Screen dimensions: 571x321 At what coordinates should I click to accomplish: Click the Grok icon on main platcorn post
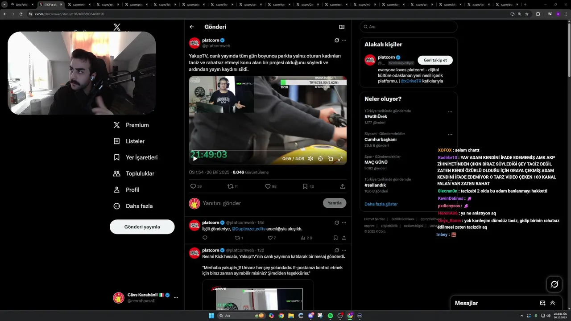click(336, 40)
